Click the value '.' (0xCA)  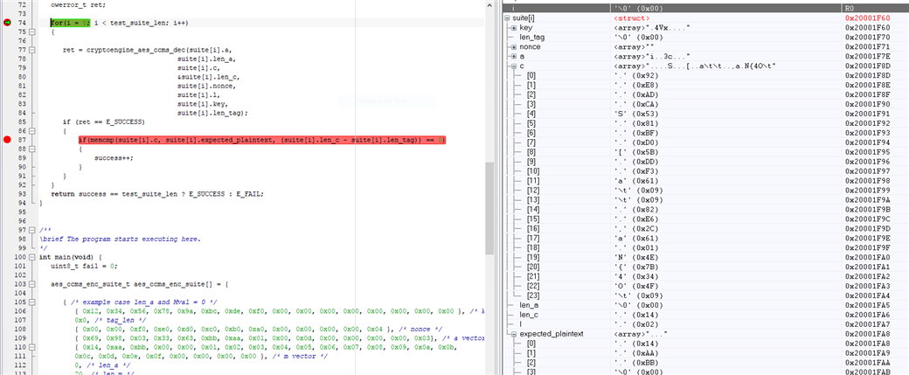click(635, 103)
